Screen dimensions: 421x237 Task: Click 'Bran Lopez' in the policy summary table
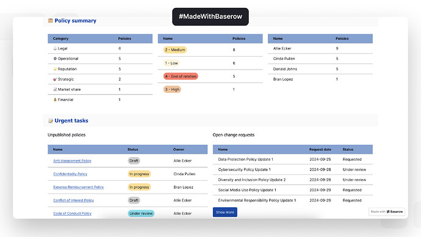click(283, 79)
